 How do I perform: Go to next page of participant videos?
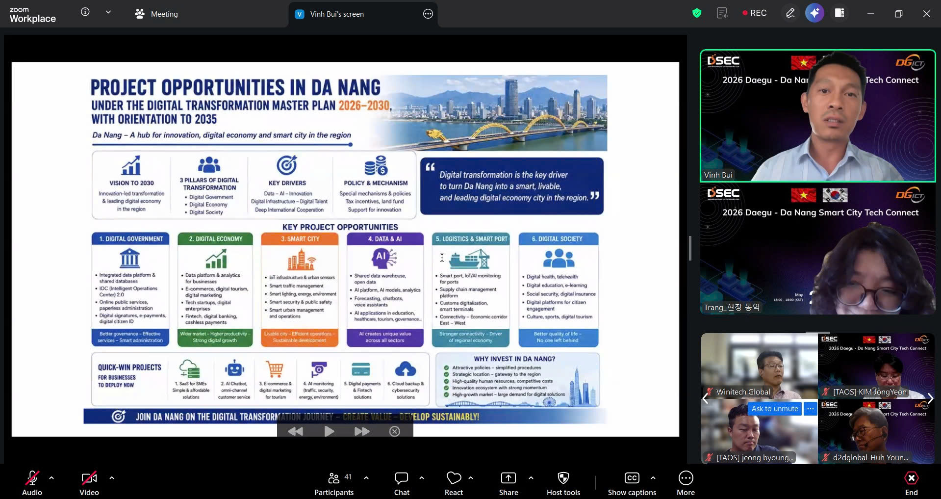930,398
